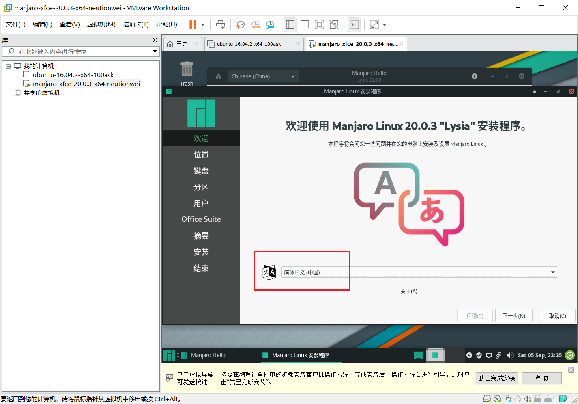Click the translation language icon beside the combo box
Screen dimensions: 578x404
point(269,272)
